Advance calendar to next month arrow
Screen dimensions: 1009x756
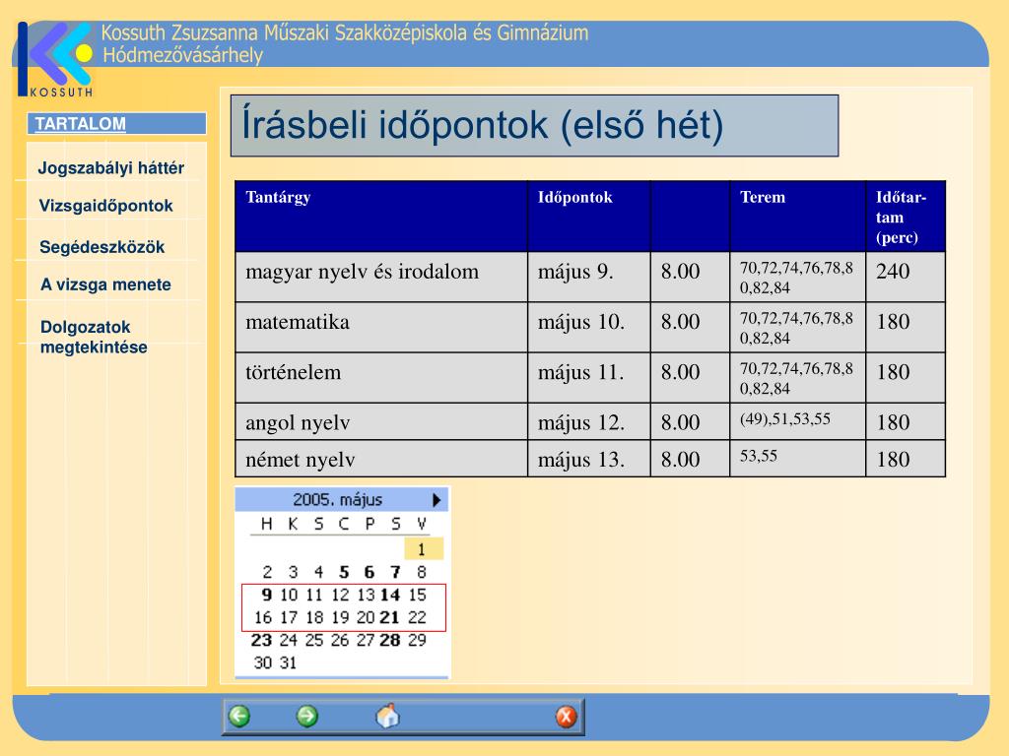point(437,499)
